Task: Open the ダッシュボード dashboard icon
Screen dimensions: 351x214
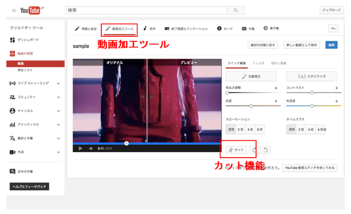Action: (x=12, y=40)
